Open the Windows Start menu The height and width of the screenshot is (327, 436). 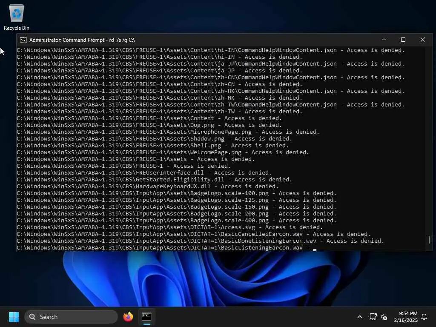[14, 317]
